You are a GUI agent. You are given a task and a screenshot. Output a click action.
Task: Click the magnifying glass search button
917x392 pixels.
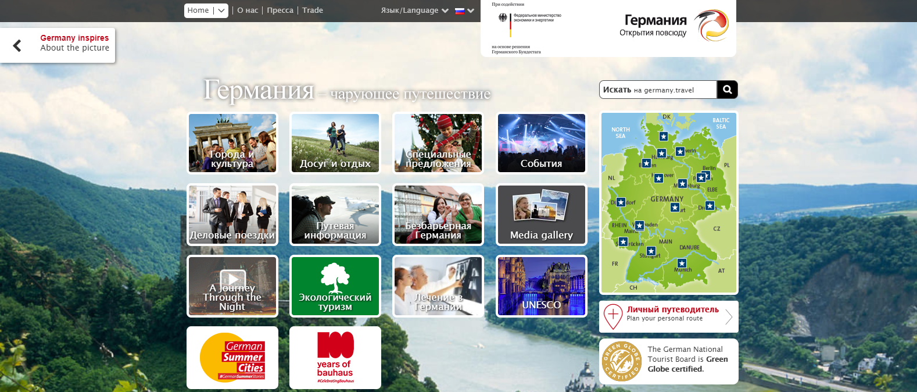(x=727, y=90)
